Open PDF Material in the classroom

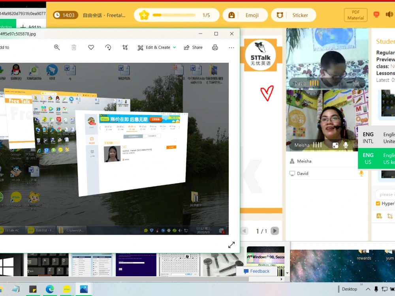pyautogui.click(x=355, y=15)
